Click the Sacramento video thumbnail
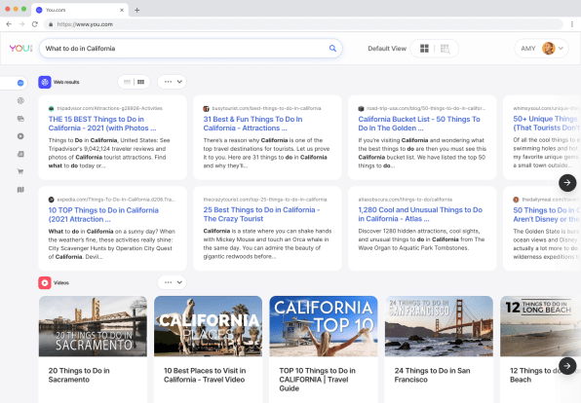The width and height of the screenshot is (581, 403). click(x=93, y=326)
